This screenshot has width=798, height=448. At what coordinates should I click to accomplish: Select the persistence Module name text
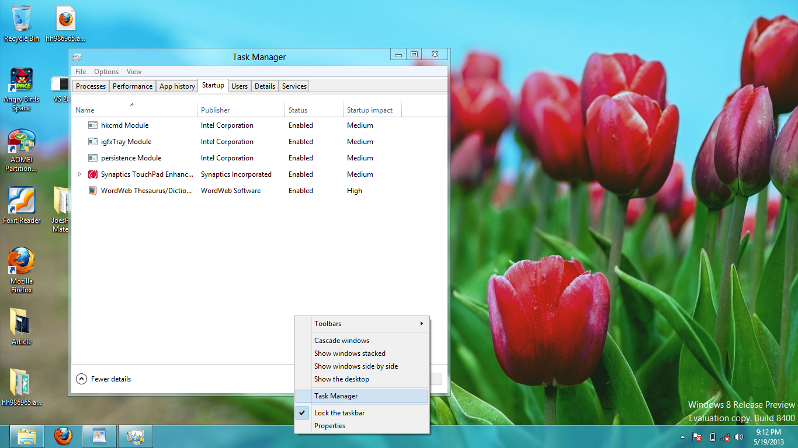point(131,158)
